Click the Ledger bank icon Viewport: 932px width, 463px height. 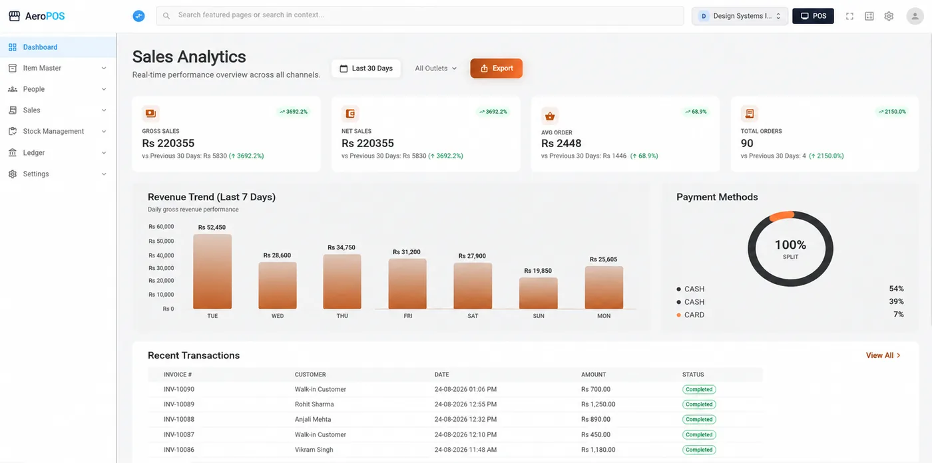click(x=13, y=153)
